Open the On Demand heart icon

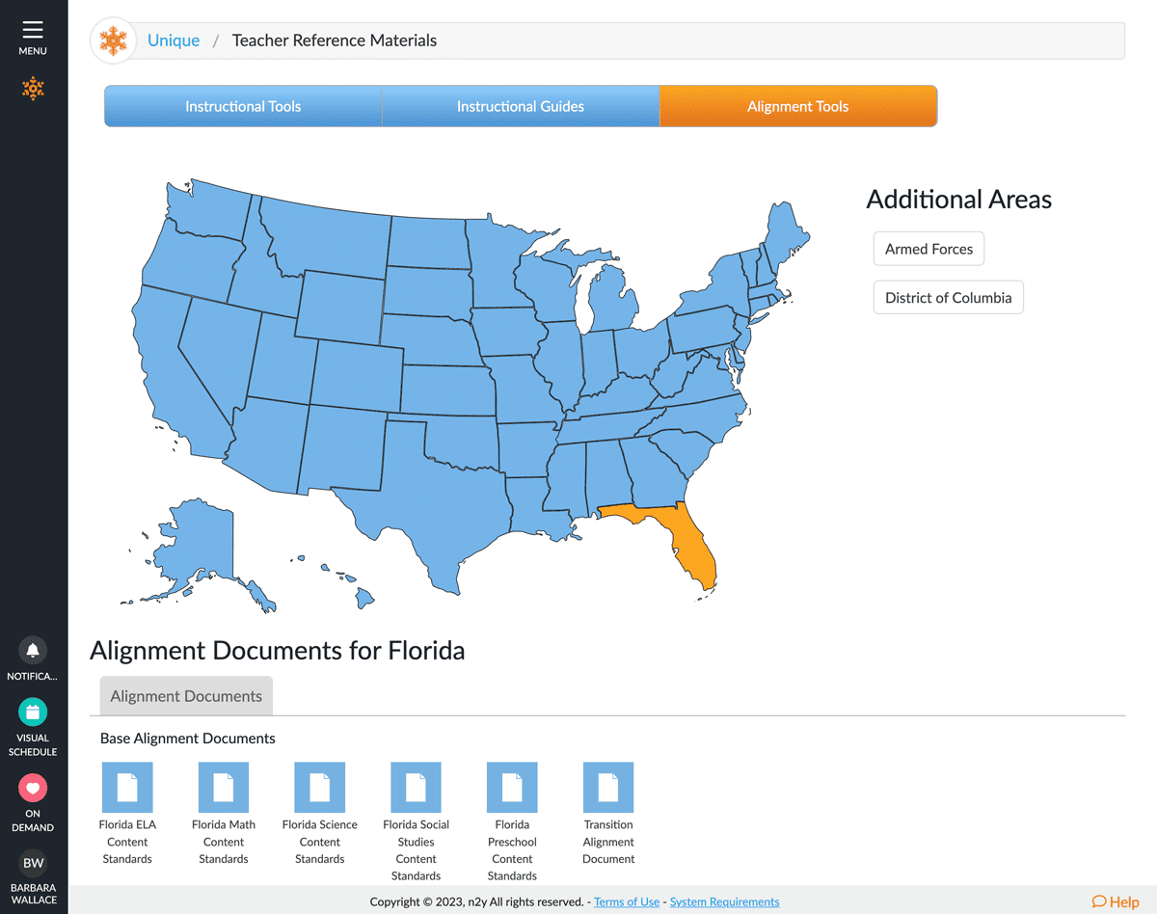pos(33,789)
